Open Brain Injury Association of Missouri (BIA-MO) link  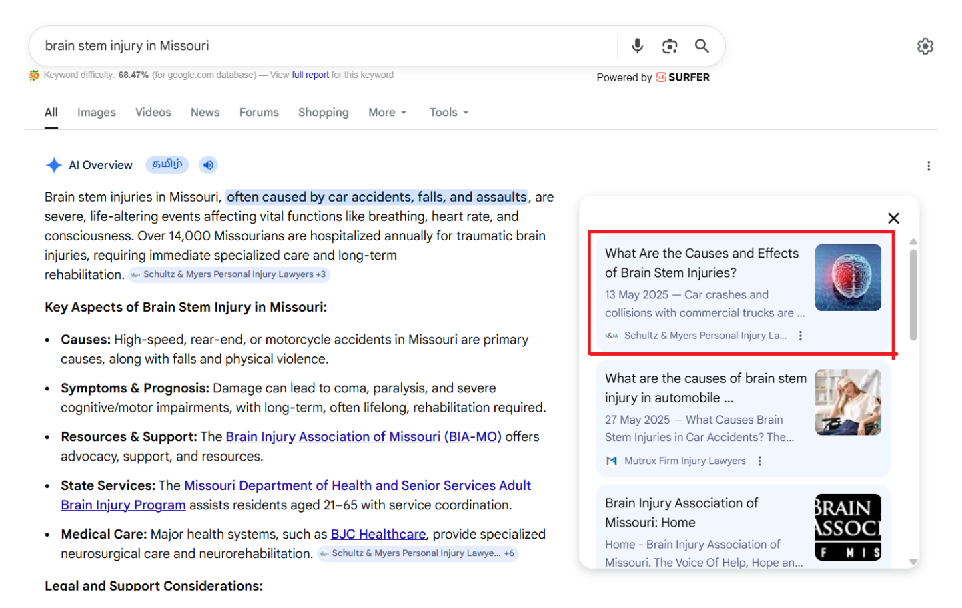tap(364, 436)
